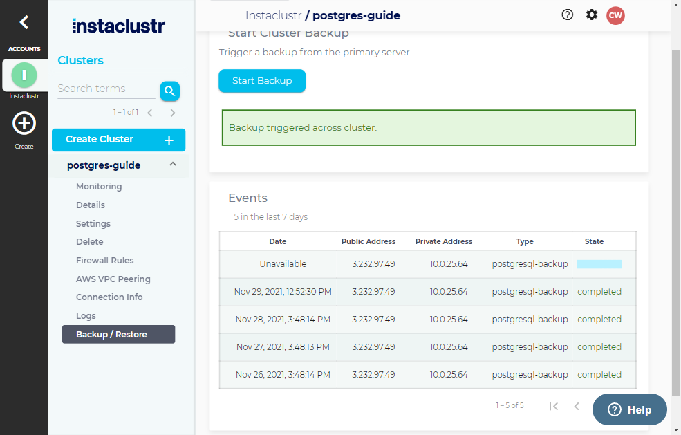Viewport: 681px width, 435px height.
Task: Click the plus icon on Create Cluster
Action: [x=169, y=140]
